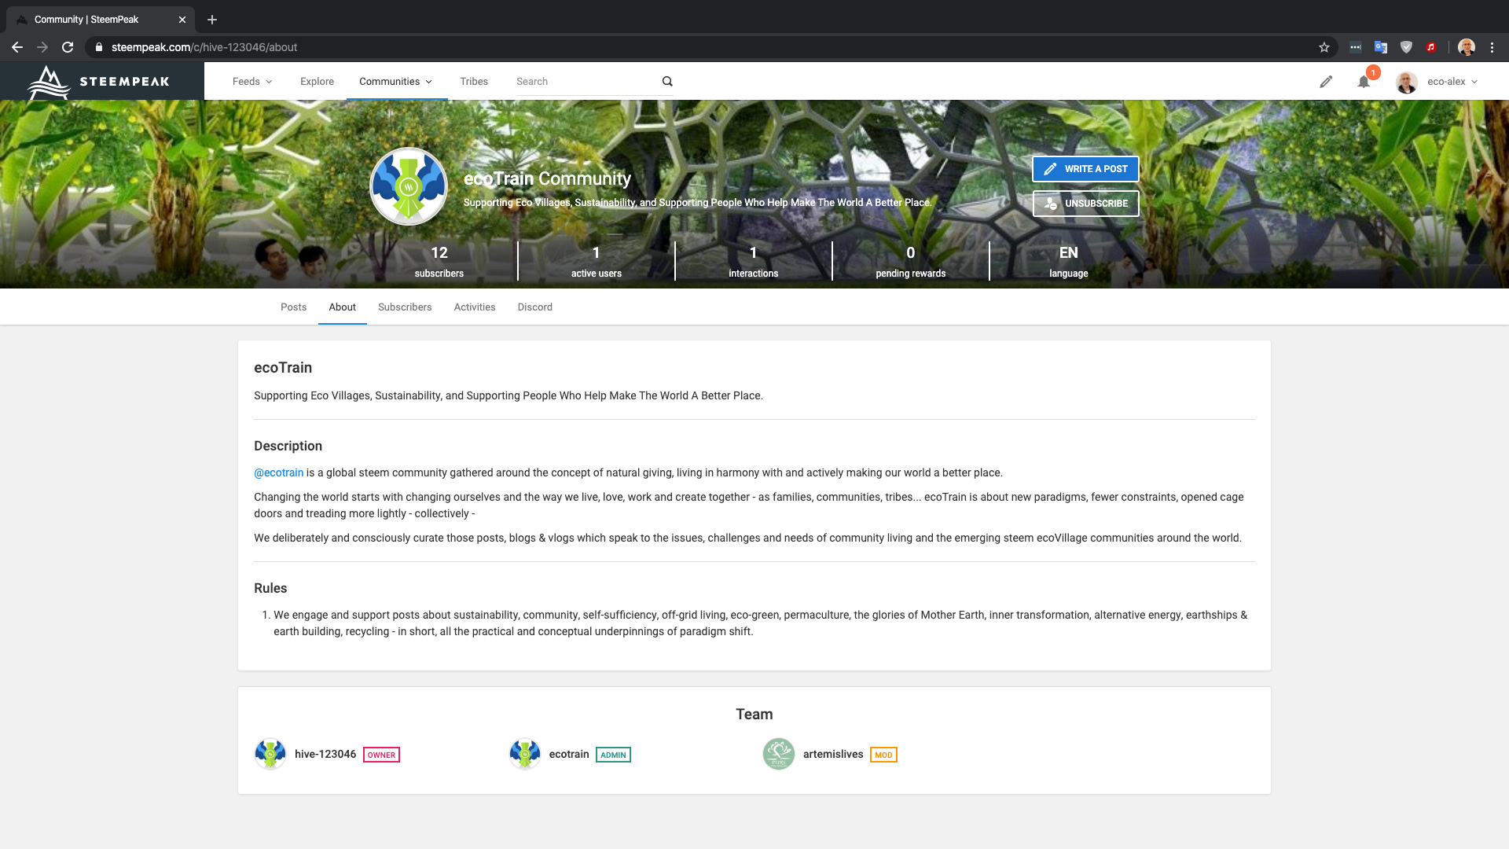Click ecotrain admin avatar in Team

pos(525,754)
